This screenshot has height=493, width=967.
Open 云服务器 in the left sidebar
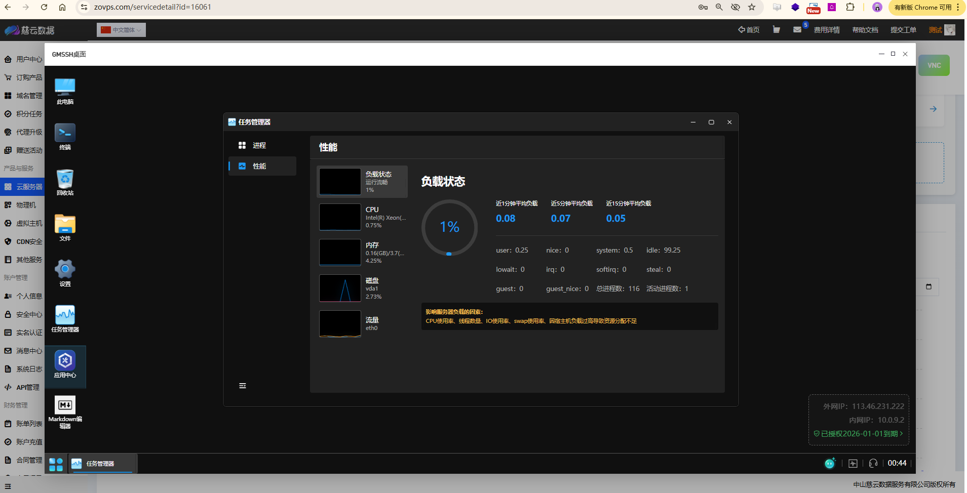(x=29, y=187)
